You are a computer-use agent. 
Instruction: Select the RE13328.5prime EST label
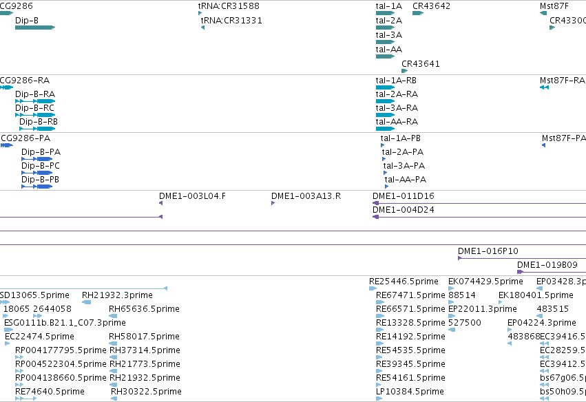click(410, 323)
